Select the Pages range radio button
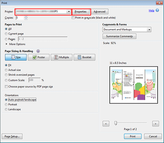This screenshot has width=164, height=143. (6, 39)
